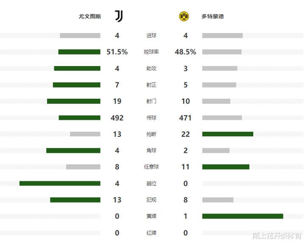This screenshot has height=244, width=305.
Task: Click the 角球 row label
Action: tap(151, 150)
